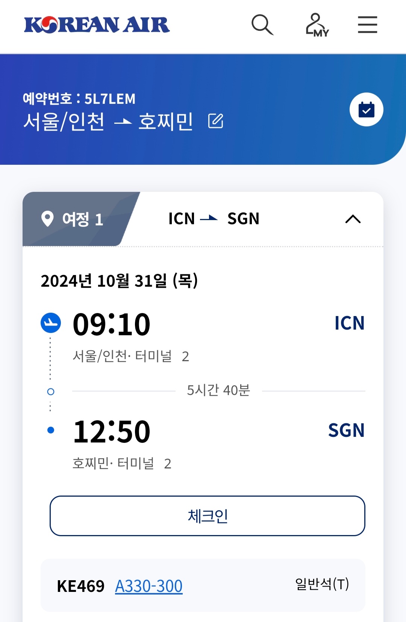
Task: Click the 예약번호 5L7LEM text
Action: click(79, 99)
